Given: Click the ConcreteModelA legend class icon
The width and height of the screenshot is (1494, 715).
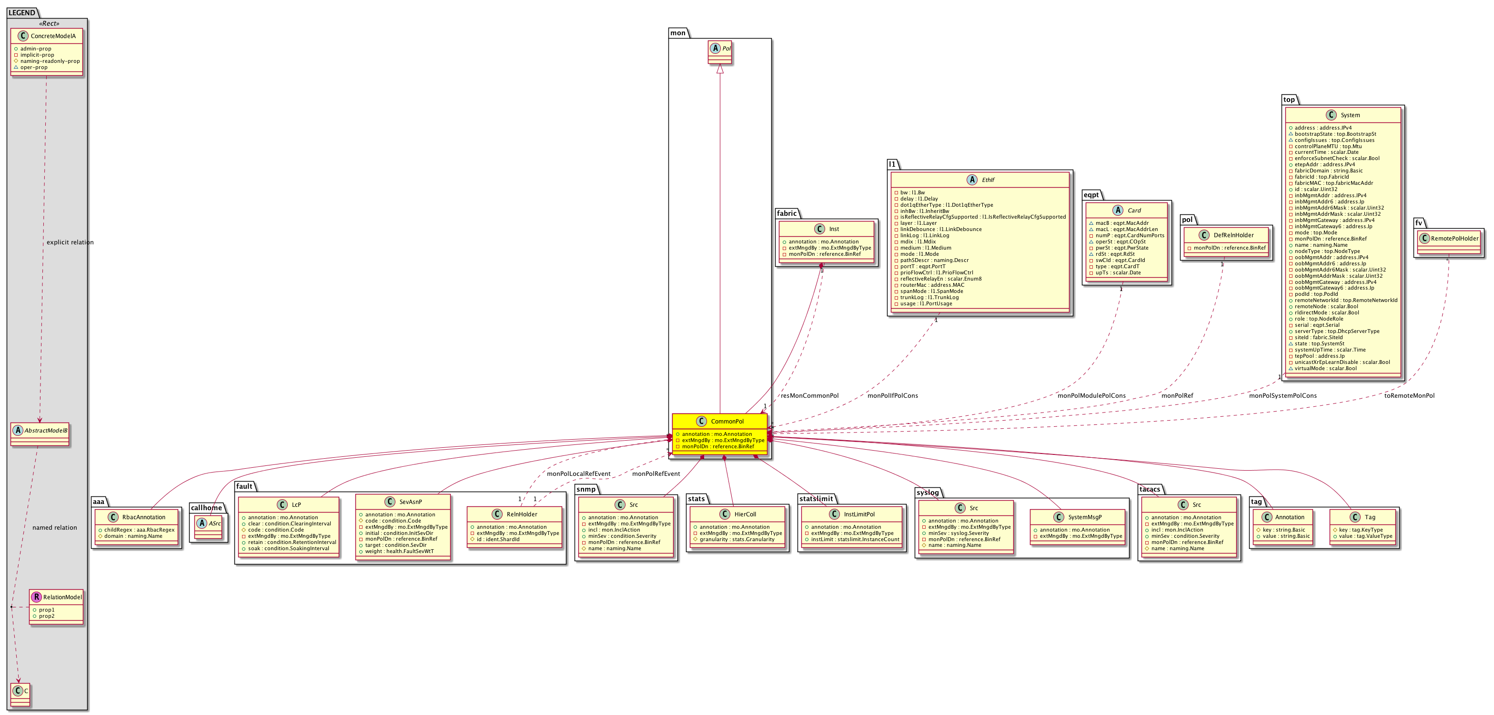Looking at the screenshot, I should (x=22, y=36).
